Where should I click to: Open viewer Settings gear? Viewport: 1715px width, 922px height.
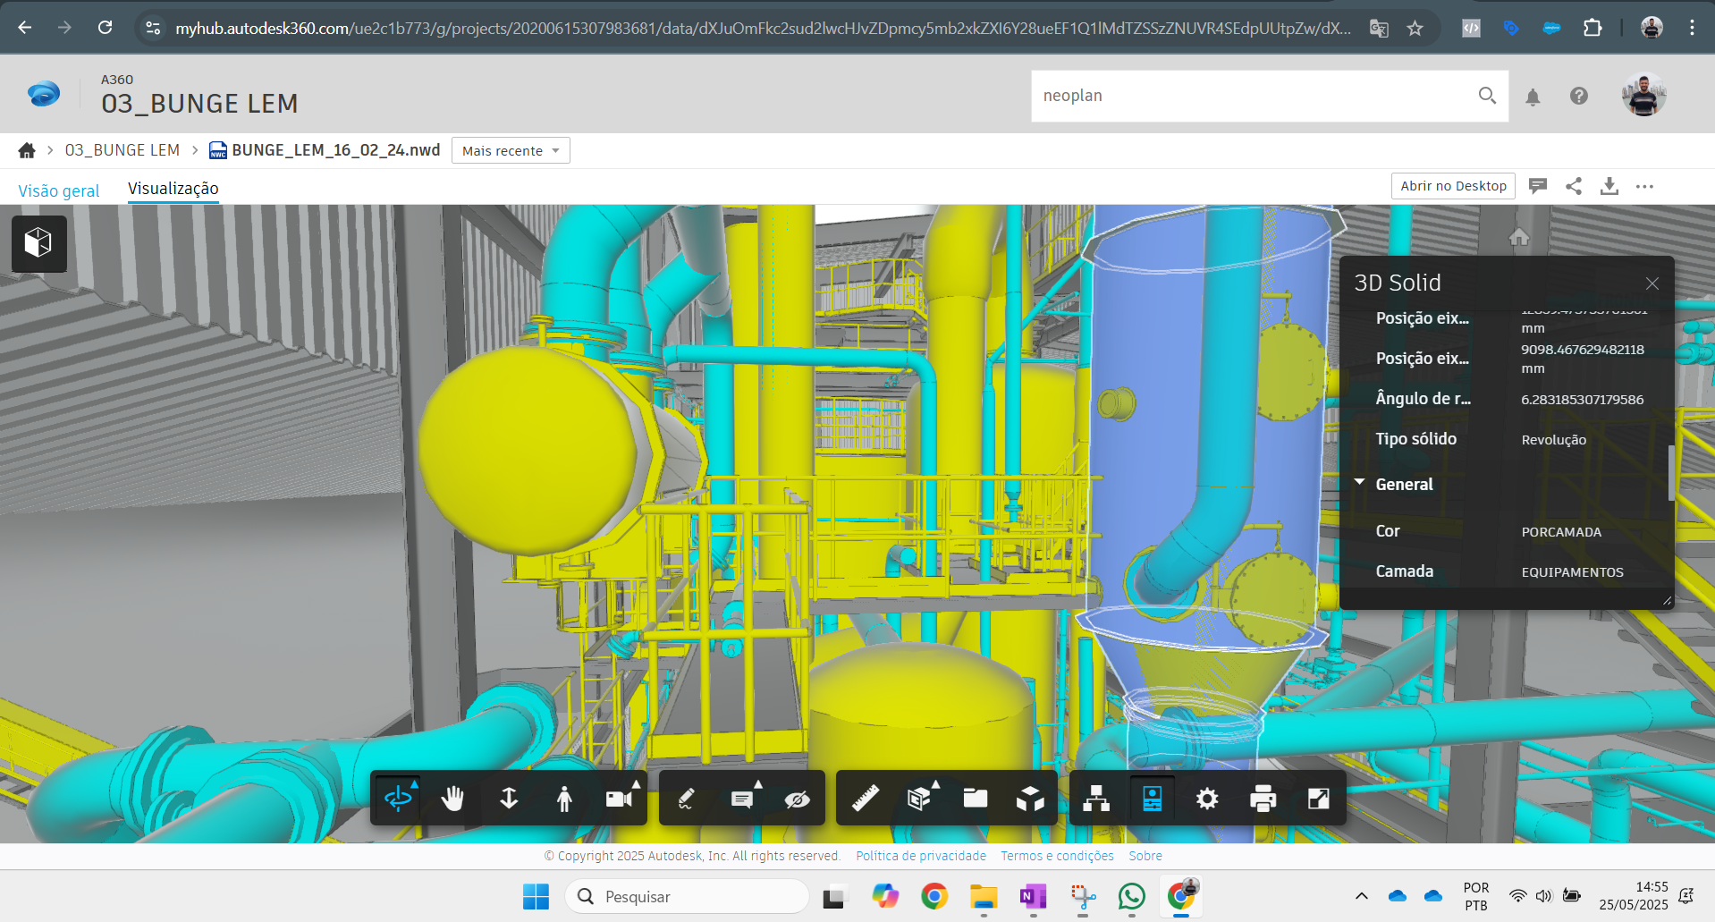tap(1207, 798)
